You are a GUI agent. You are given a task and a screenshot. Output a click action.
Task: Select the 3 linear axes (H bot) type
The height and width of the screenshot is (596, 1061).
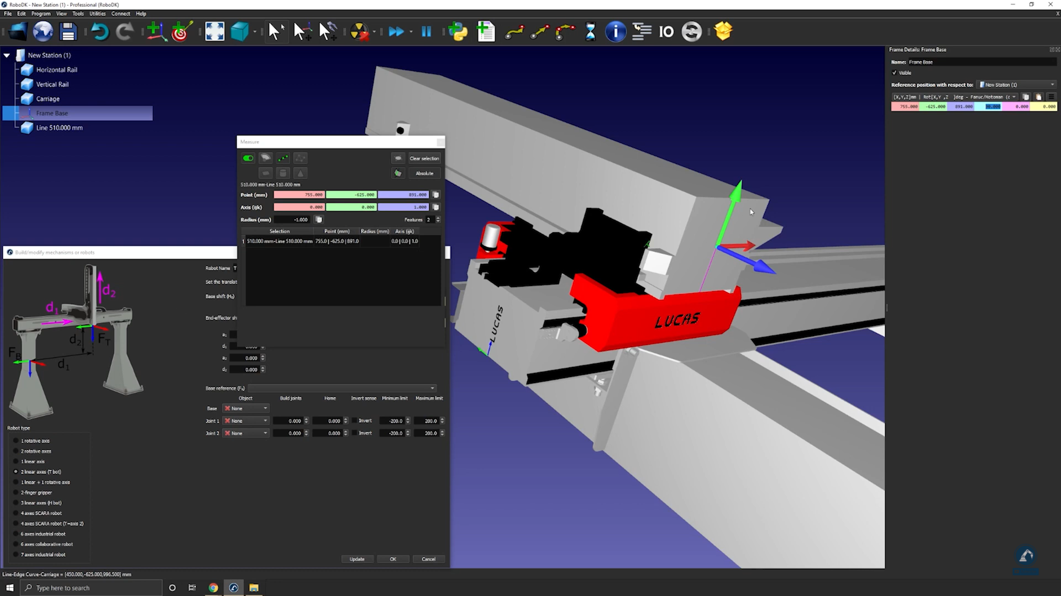(x=16, y=503)
